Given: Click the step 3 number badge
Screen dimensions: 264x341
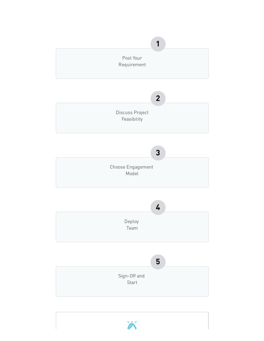Looking at the screenshot, I should click(158, 153).
